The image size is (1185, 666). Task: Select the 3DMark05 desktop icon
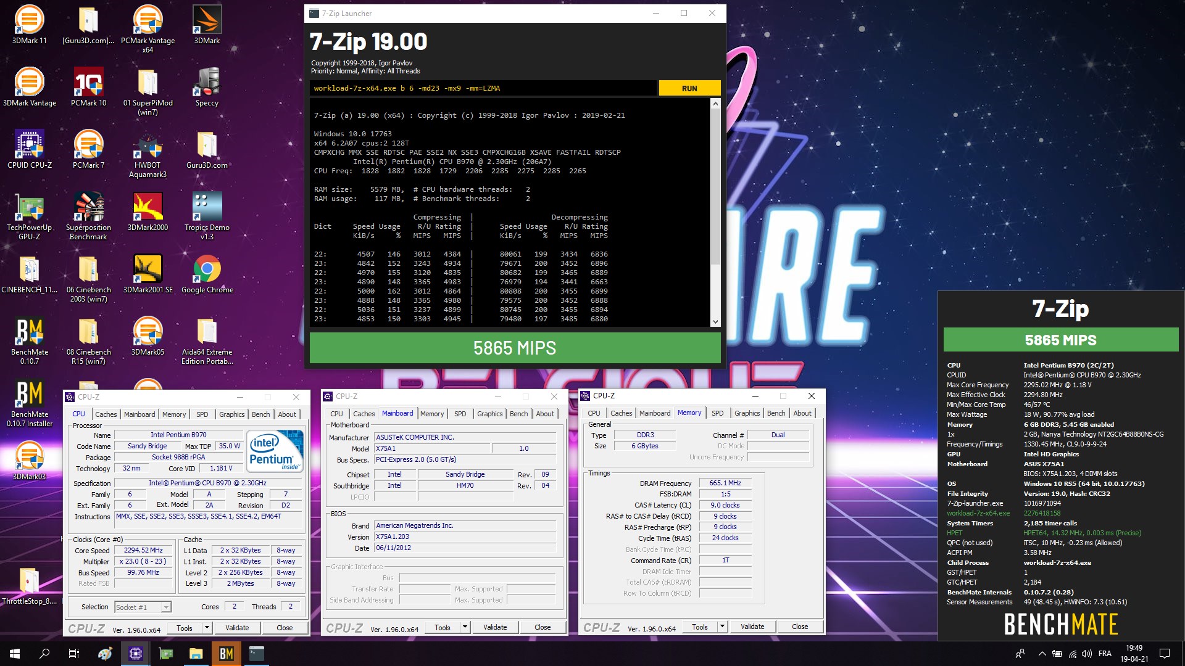pyautogui.click(x=148, y=336)
